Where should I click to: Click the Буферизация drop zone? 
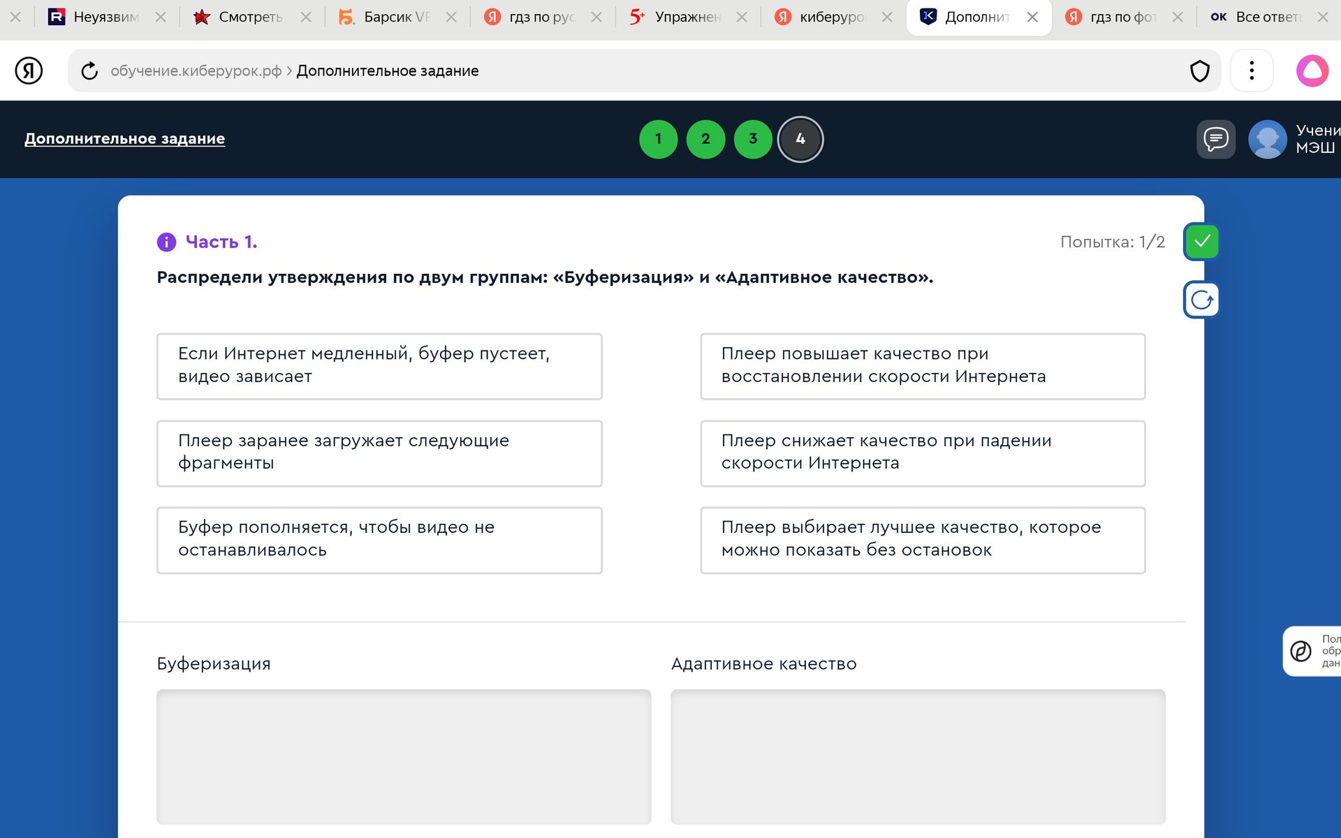404,756
